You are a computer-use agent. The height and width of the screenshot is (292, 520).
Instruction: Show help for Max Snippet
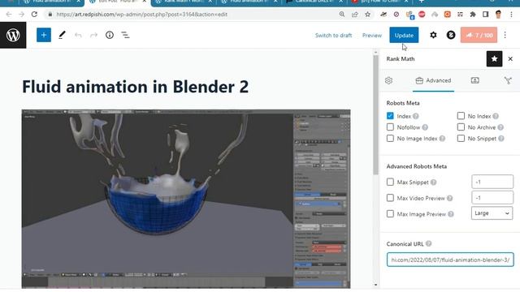pyautogui.click(x=433, y=182)
